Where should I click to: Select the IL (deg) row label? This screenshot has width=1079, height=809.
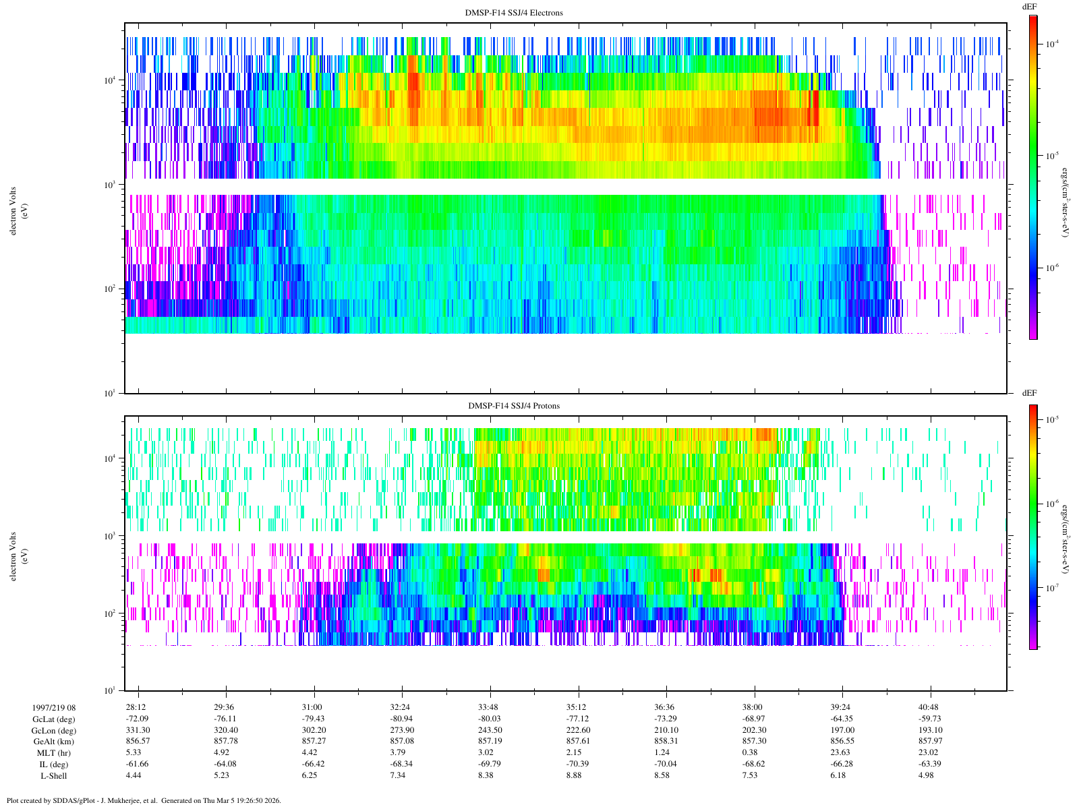(54, 765)
